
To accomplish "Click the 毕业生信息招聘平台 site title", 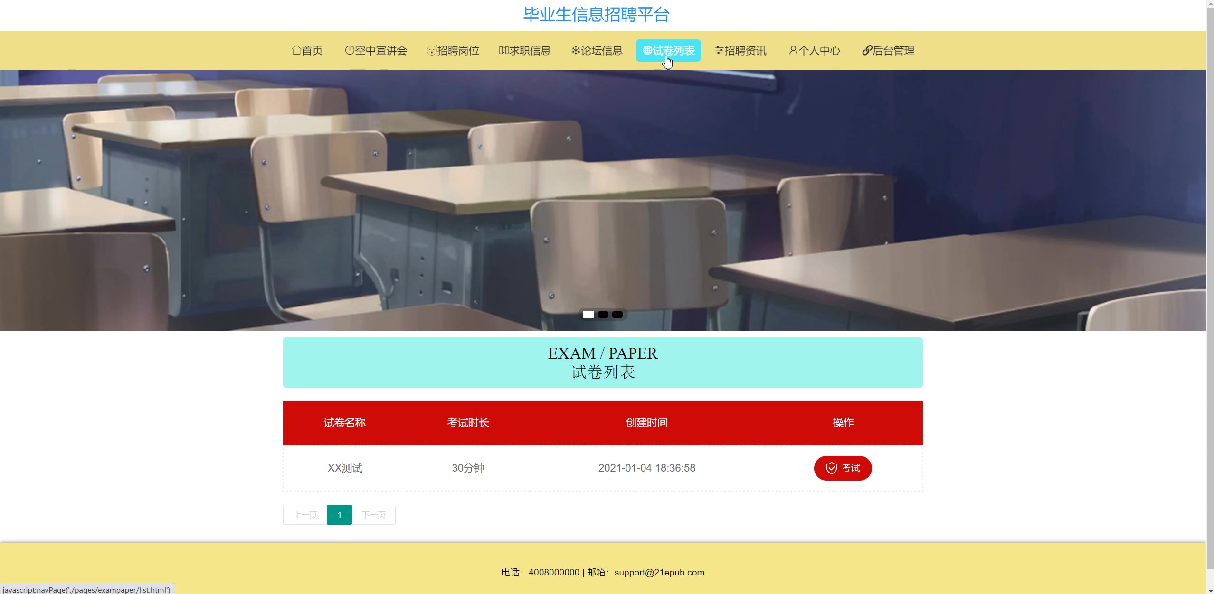I will point(597,15).
